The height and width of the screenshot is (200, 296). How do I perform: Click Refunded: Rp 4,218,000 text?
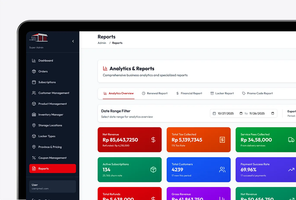[116, 146]
